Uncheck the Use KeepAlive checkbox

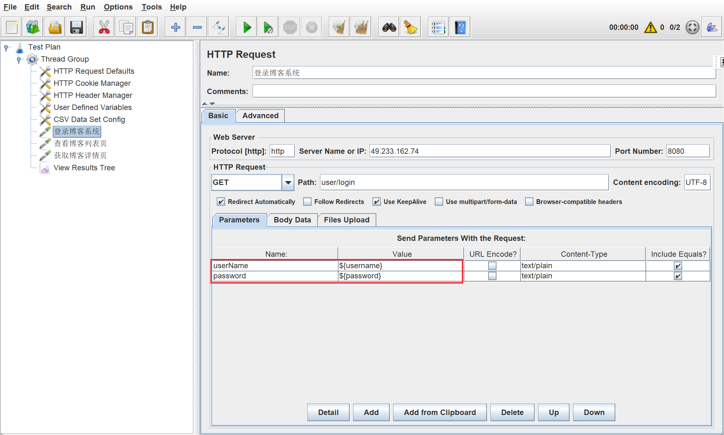[x=377, y=202]
